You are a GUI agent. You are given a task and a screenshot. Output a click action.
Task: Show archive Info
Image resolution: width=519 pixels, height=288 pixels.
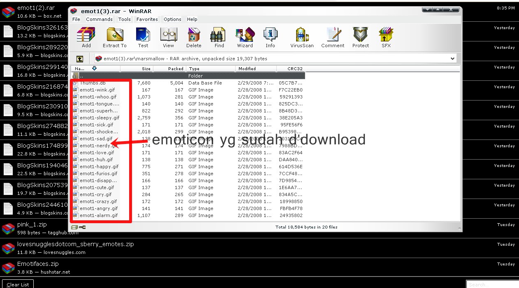pos(270,38)
